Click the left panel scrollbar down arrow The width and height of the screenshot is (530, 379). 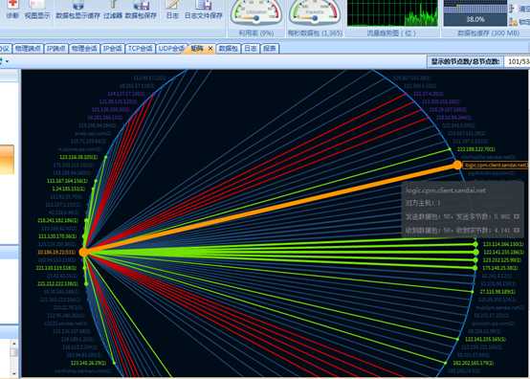[13, 373]
